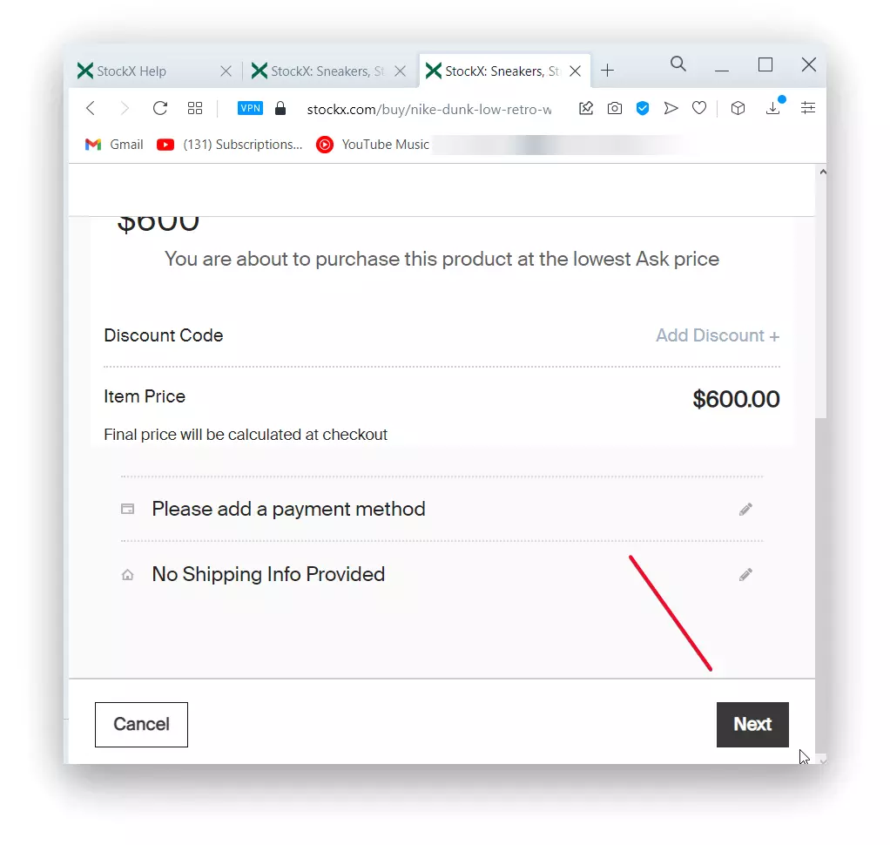The height and width of the screenshot is (845, 890).
Task: Click the Cancel button
Action: 141,725
